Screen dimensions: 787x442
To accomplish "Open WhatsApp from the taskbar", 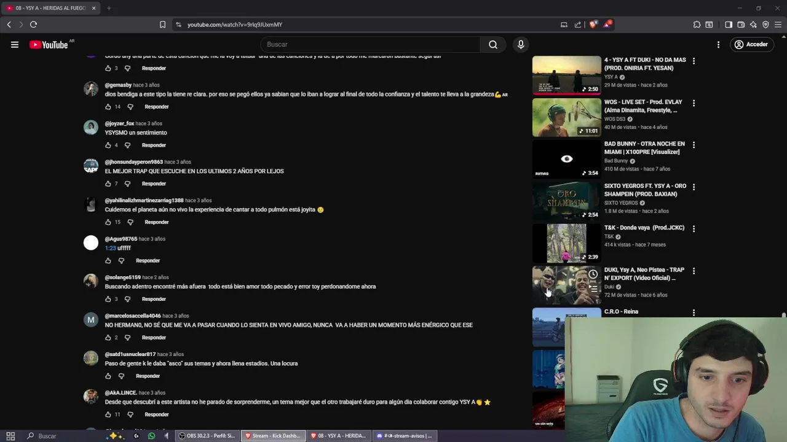I will (x=151, y=436).
